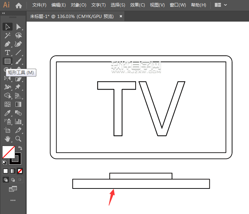
Task: Open the 效果(C) menu
Action: (x=137, y=5)
